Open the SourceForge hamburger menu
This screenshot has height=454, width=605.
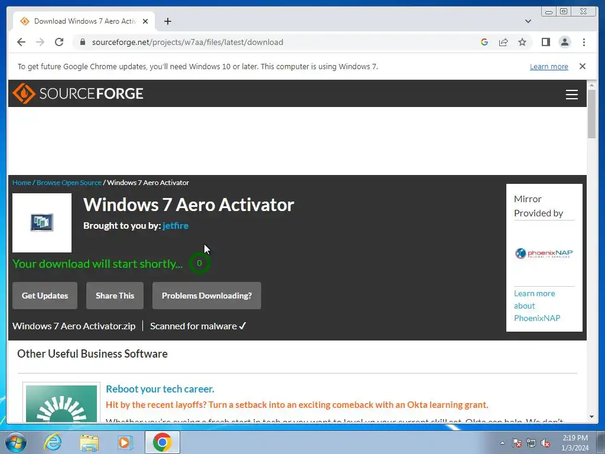(572, 94)
